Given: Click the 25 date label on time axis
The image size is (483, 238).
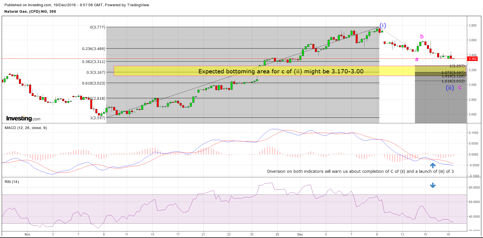Looking at the screenshot, I should [x=252, y=234].
